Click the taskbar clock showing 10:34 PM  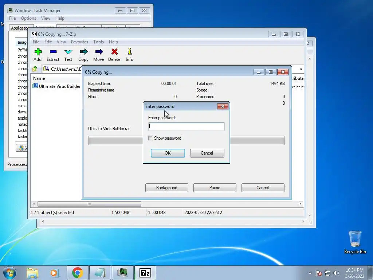click(354, 273)
